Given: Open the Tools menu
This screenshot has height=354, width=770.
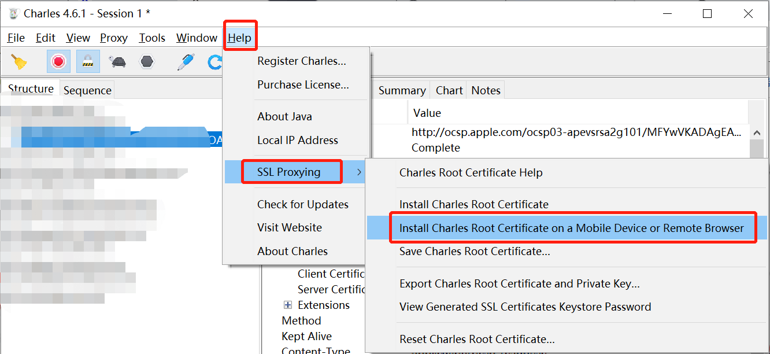Looking at the screenshot, I should coord(152,38).
